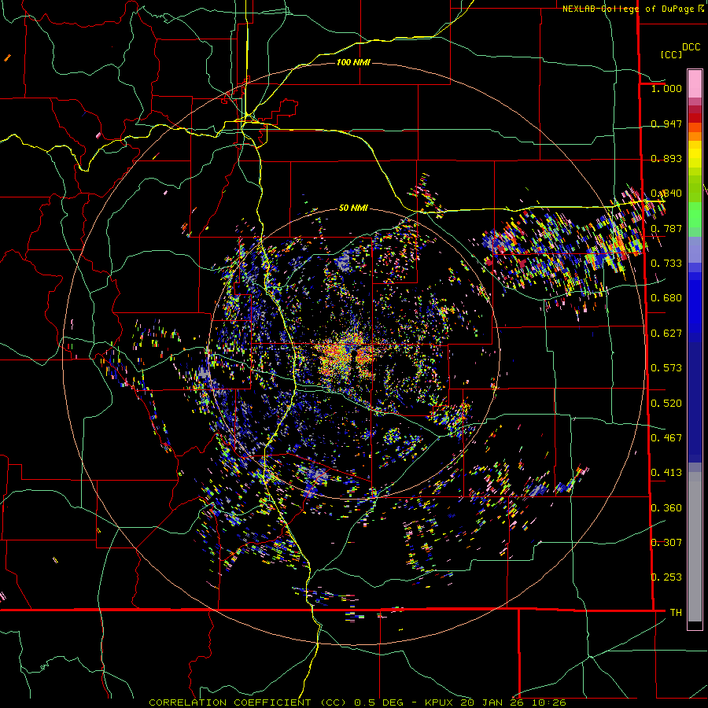Click the 0.573 color scale value
Viewport: 708px width, 708px height.
click(x=666, y=368)
